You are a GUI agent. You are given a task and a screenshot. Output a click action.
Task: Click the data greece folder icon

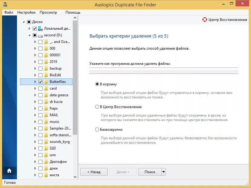click(x=46, y=95)
